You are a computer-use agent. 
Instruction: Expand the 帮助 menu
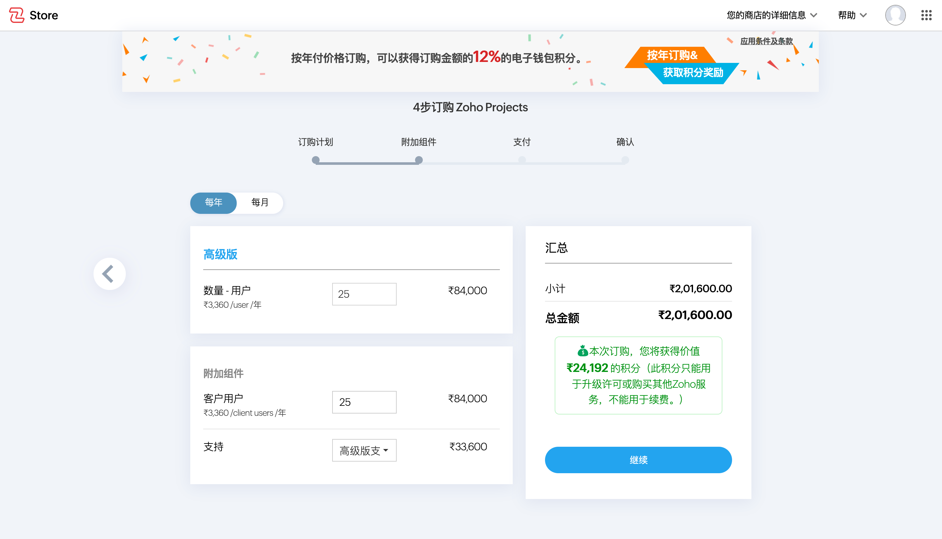[x=852, y=15]
